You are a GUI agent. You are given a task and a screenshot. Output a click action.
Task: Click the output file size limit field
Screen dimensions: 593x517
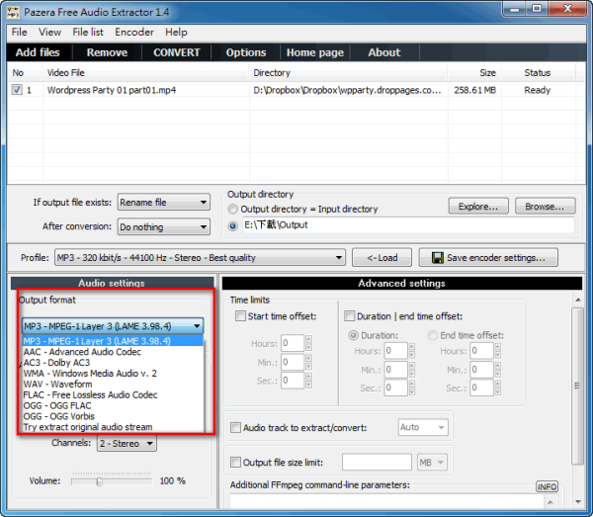pyautogui.click(x=377, y=463)
